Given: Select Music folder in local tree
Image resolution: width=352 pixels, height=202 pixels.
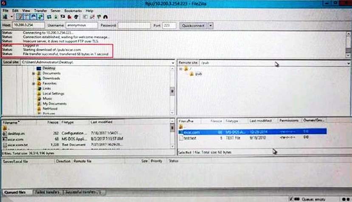Looking at the screenshot, I should [x=47, y=98].
